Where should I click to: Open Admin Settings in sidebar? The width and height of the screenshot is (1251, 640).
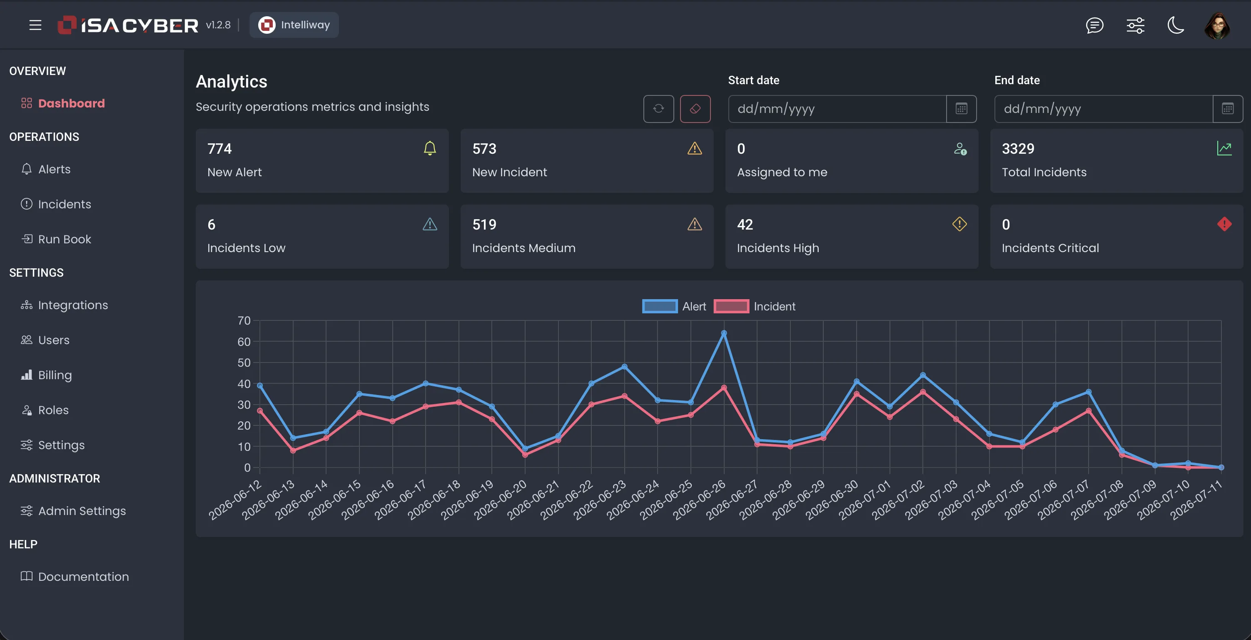click(x=73, y=511)
